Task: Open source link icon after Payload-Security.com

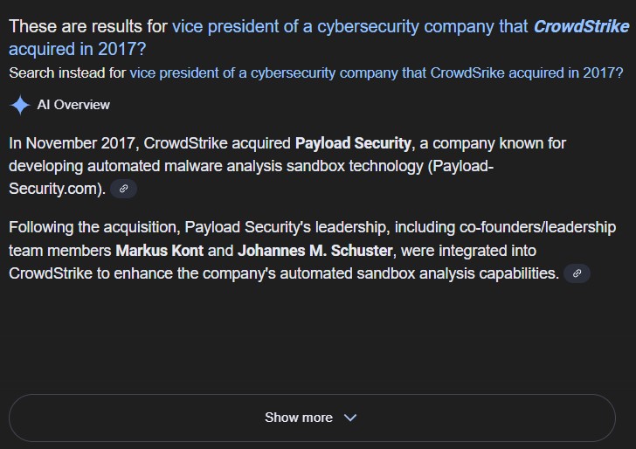Action: pyautogui.click(x=123, y=189)
